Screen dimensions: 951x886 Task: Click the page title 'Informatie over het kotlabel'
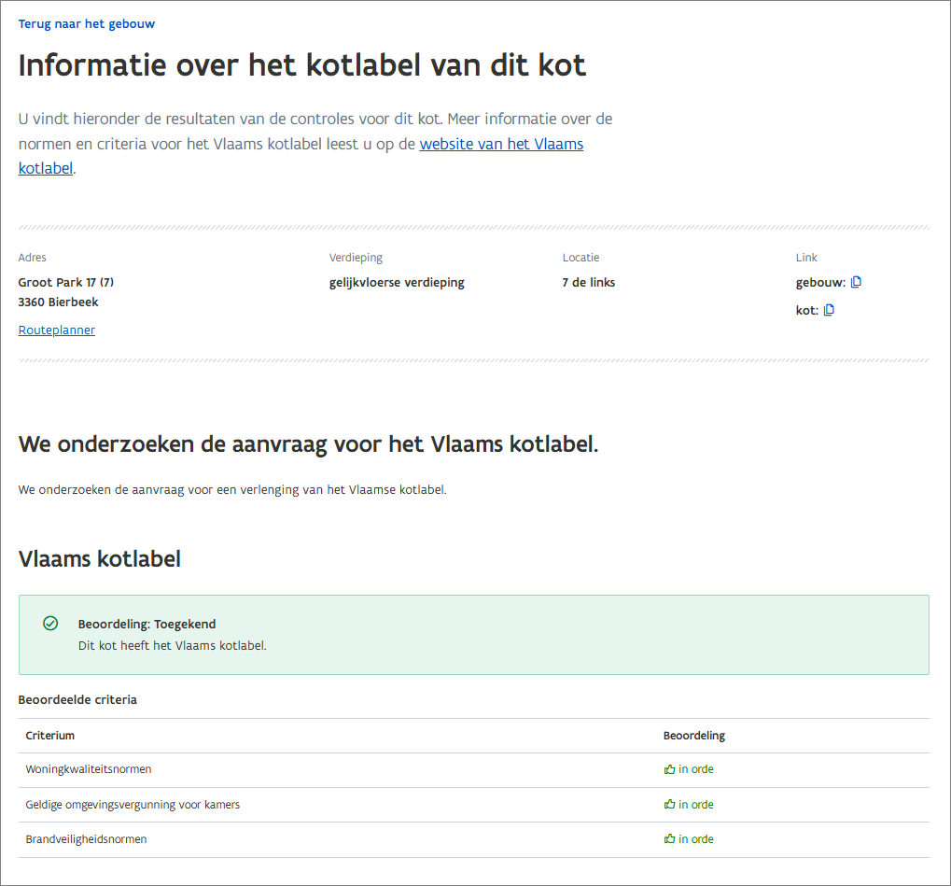[302, 65]
